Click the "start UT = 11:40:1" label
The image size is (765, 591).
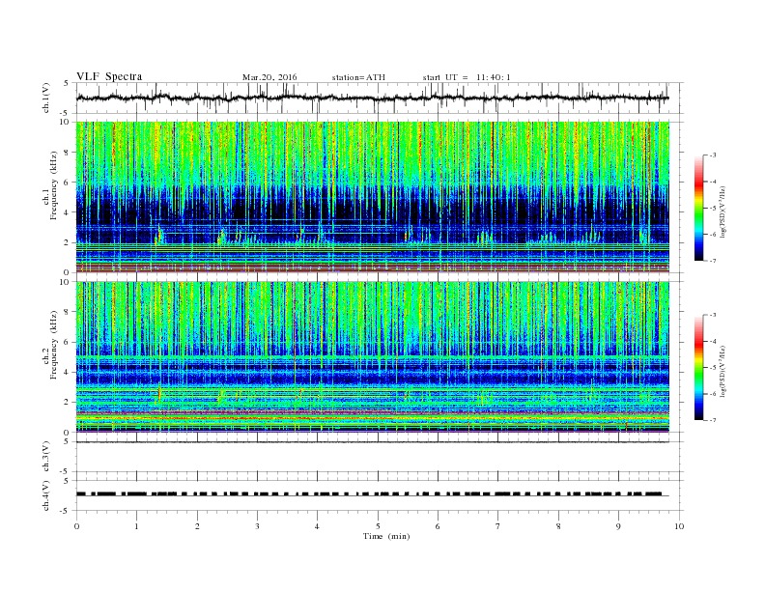[x=467, y=77]
